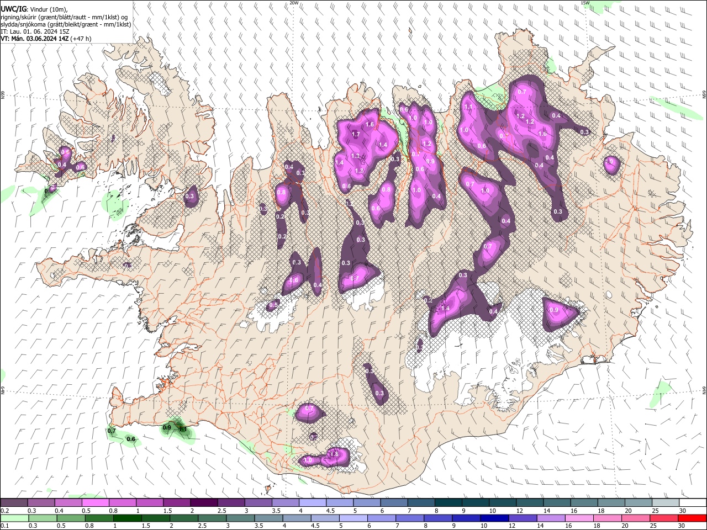Image resolution: width=707 pixels, height=530 pixels.
Task: Click the '64N' latitude label on right edge
Action: pyautogui.click(x=704, y=390)
